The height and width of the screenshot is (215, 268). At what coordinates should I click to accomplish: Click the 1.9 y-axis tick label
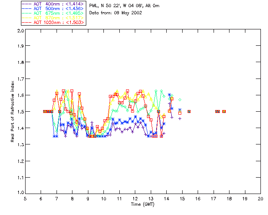tap(21, 46)
